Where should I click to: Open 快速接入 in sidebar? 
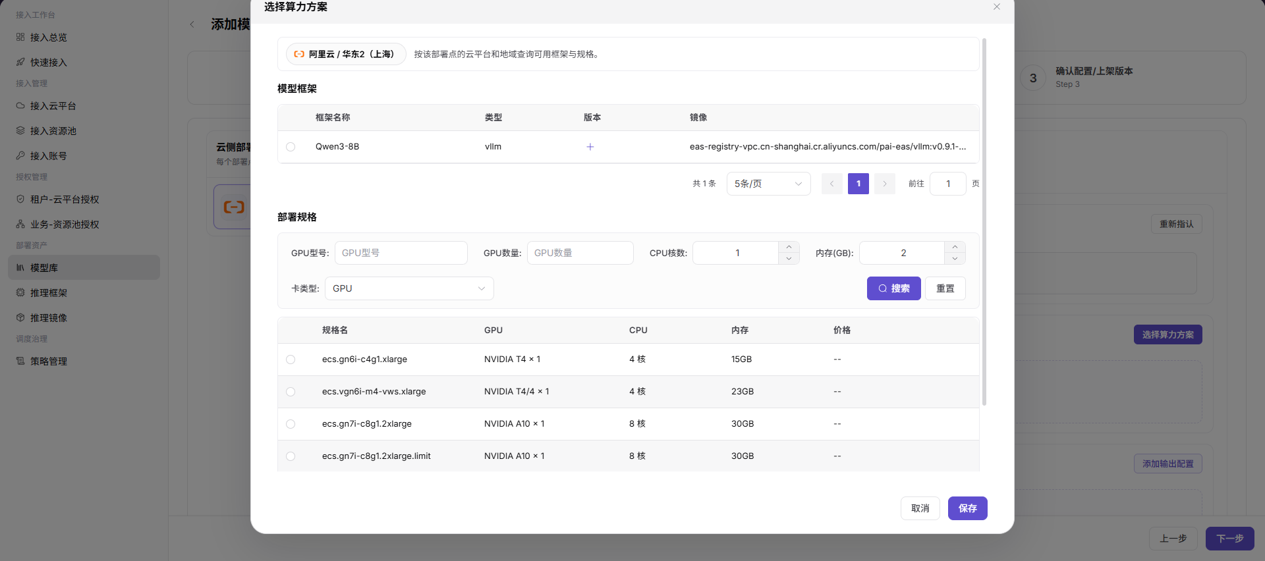coord(84,63)
